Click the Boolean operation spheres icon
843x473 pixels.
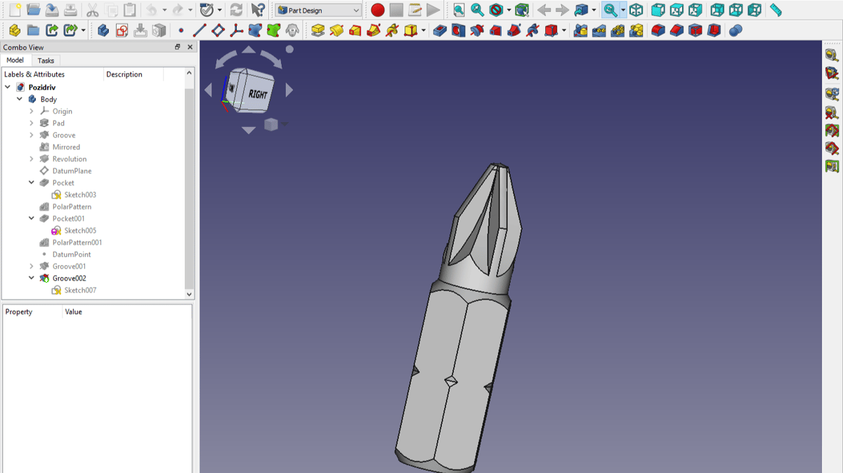click(736, 31)
